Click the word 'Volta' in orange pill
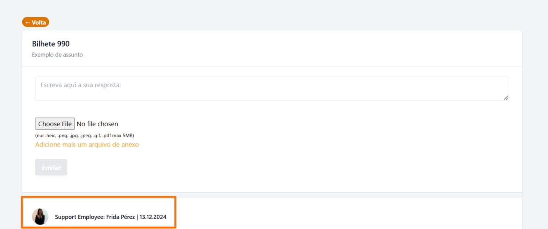 point(39,23)
